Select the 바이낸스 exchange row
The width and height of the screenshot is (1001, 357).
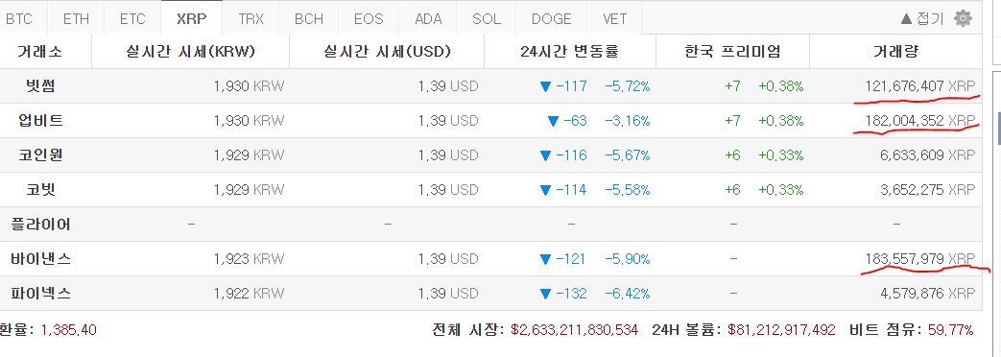[491, 259]
